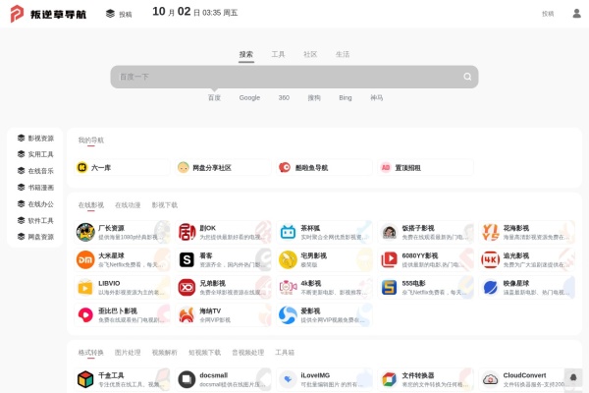This screenshot has width=589, height=393.
Task: Open 兄弟影视 red XD icon
Action: click(187, 288)
